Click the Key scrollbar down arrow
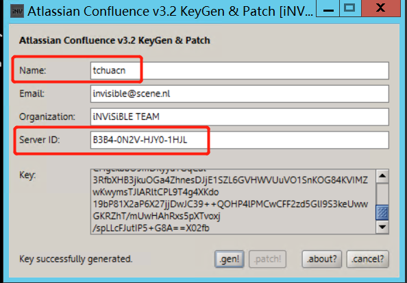The image size is (407, 283). (x=382, y=227)
